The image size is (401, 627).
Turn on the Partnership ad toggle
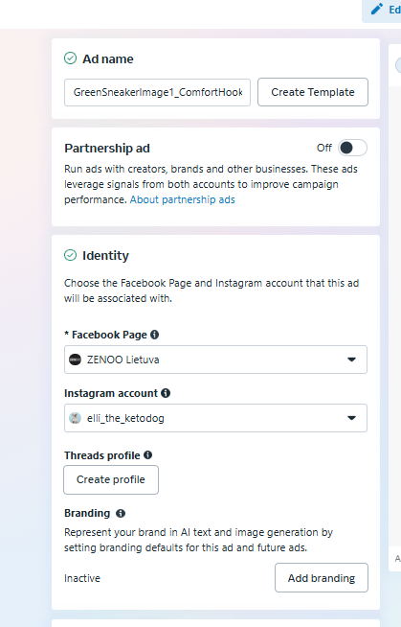pyautogui.click(x=352, y=148)
